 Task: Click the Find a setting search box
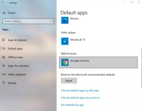point(28,21)
